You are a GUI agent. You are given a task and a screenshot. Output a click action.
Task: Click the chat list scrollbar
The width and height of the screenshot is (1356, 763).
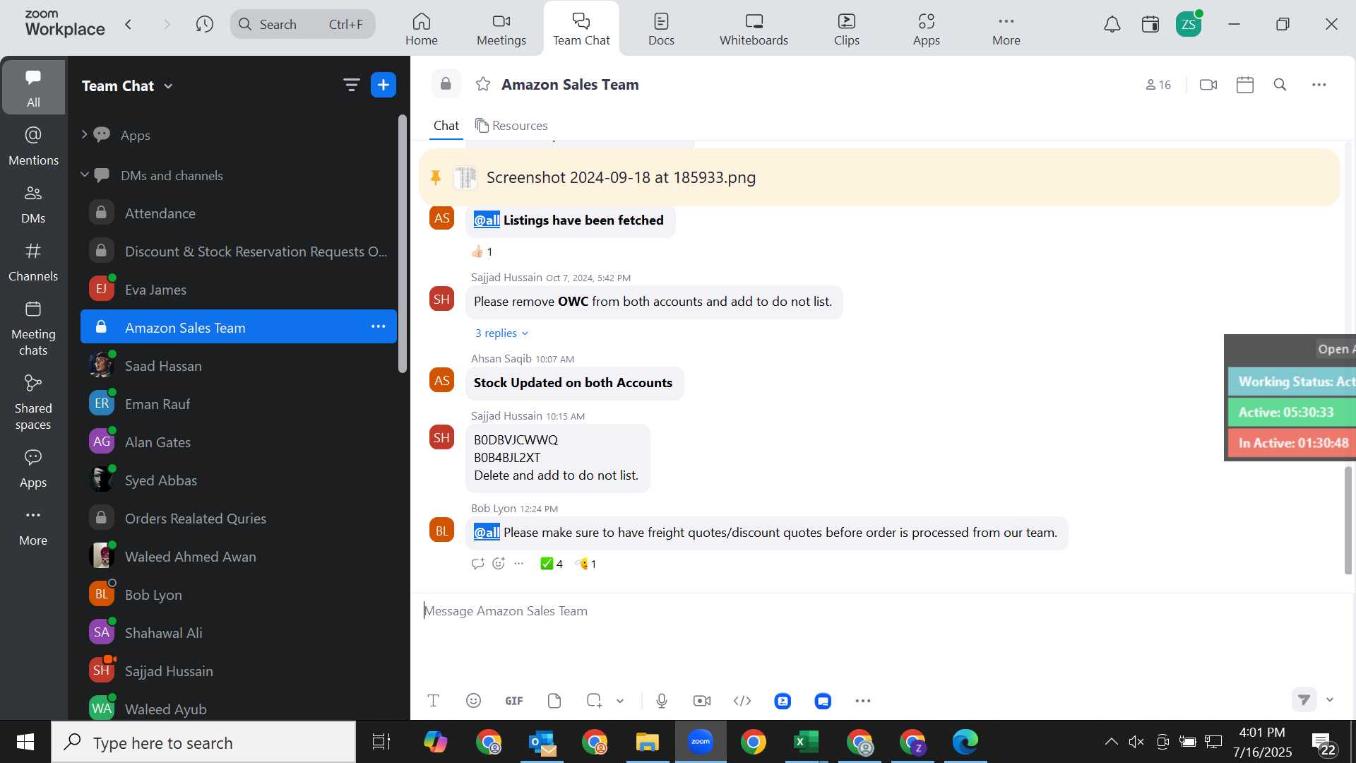[403, 244]
